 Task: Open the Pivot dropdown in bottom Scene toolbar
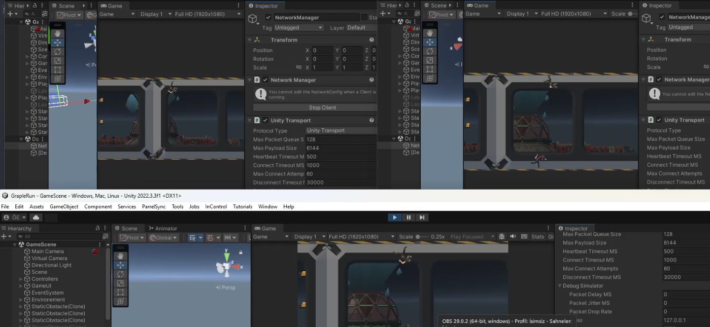132,237
